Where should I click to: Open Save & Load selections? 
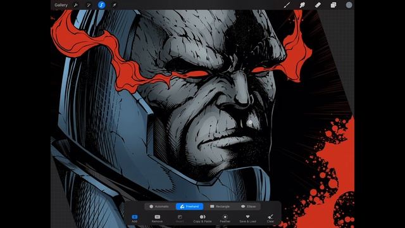tap(247, 218)
